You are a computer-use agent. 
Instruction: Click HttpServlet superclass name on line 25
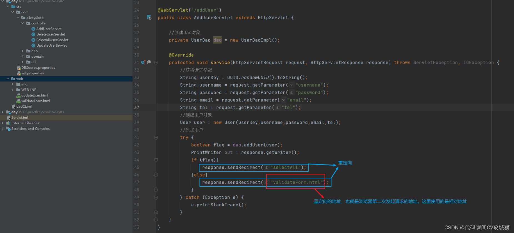[273, 18]
